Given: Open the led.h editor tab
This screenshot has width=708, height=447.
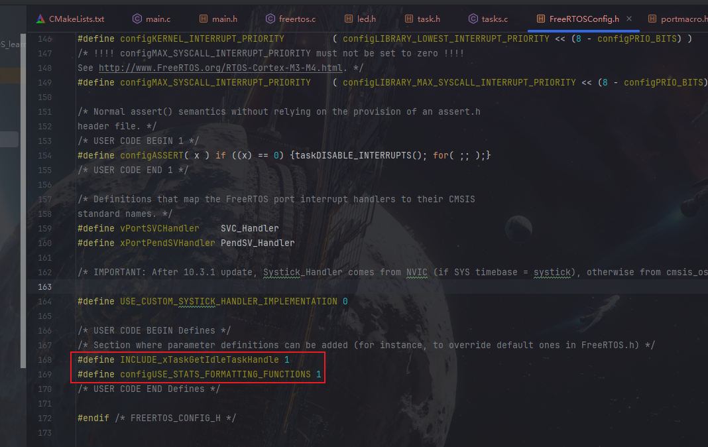Looking at the screenshot, I should coord(367,19).
